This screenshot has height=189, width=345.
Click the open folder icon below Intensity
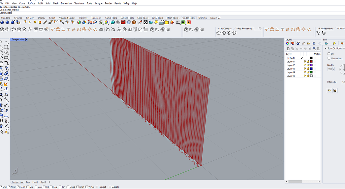pos(330,91)
